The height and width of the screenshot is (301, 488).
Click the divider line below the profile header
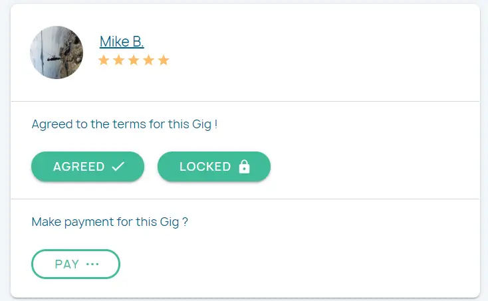[x=245, y=101]
